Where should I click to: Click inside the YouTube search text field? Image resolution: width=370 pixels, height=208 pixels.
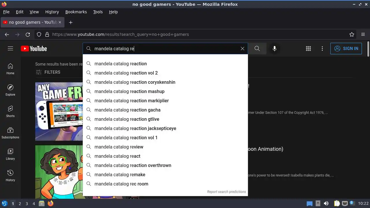point(165,49)
